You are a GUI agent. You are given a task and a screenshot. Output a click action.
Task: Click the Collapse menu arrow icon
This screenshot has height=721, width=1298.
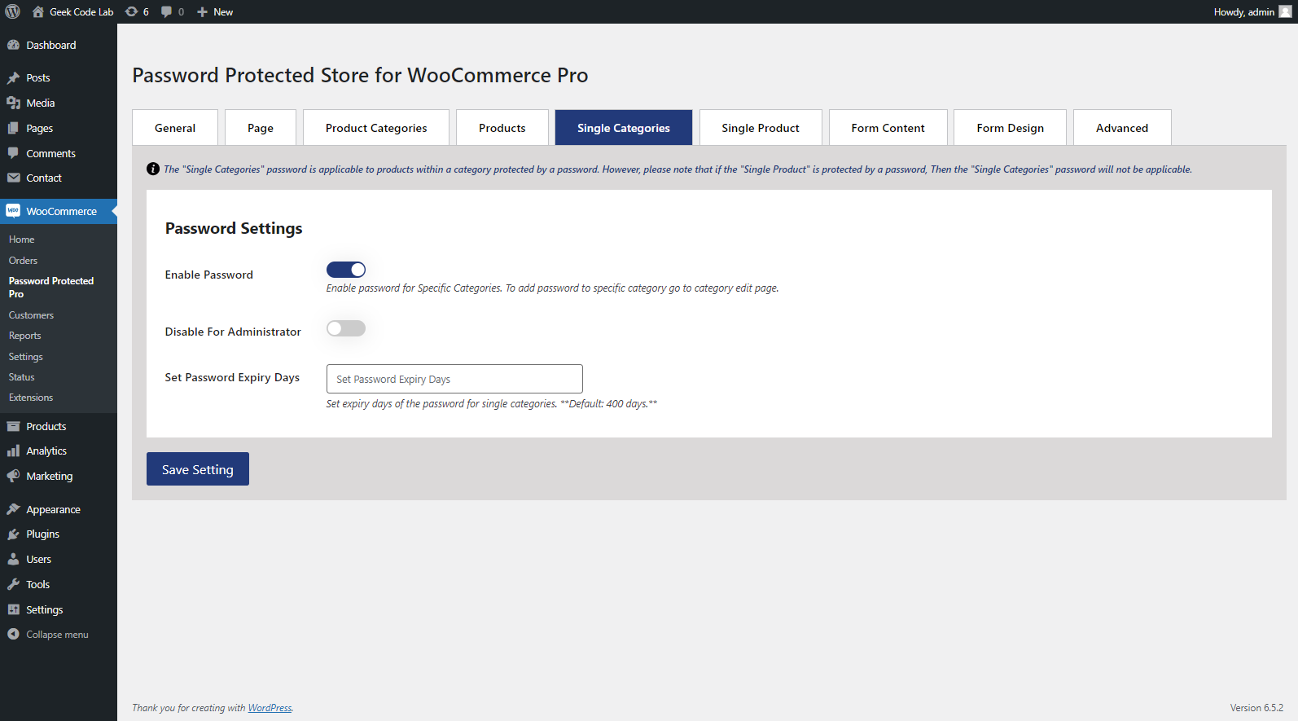pos(13,634)
